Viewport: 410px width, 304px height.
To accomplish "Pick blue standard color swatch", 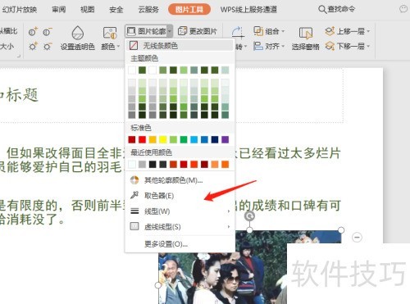I will pos(204,139).
